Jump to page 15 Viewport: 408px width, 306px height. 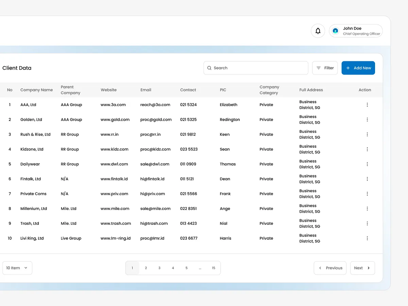214,268
